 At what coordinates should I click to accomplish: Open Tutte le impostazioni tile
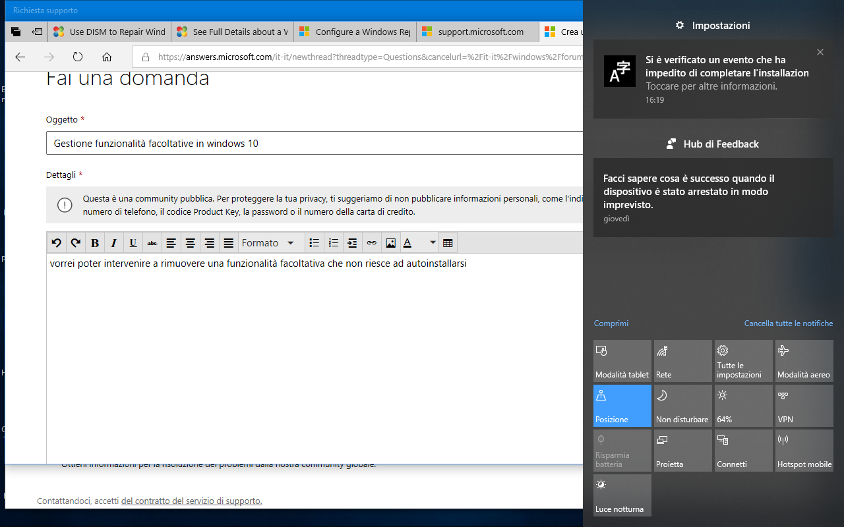point(744,361)
